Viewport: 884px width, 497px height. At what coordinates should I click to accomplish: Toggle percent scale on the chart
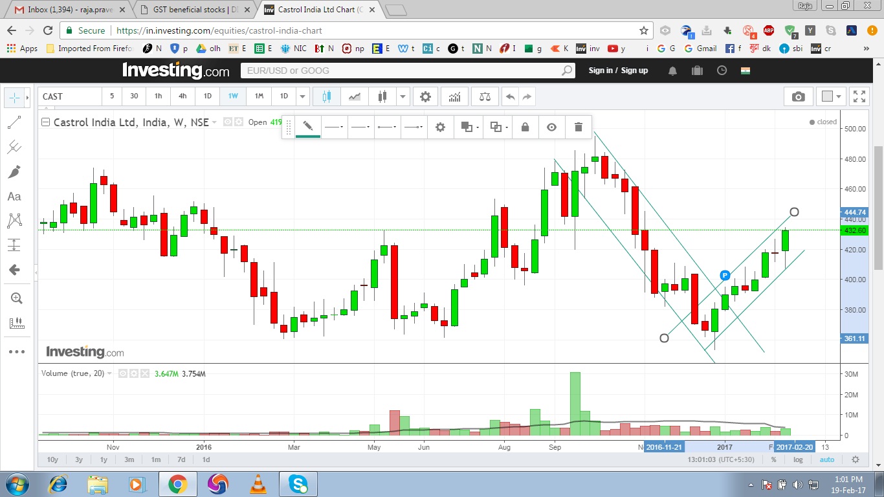pyautogui.click(x=773, y=459)
